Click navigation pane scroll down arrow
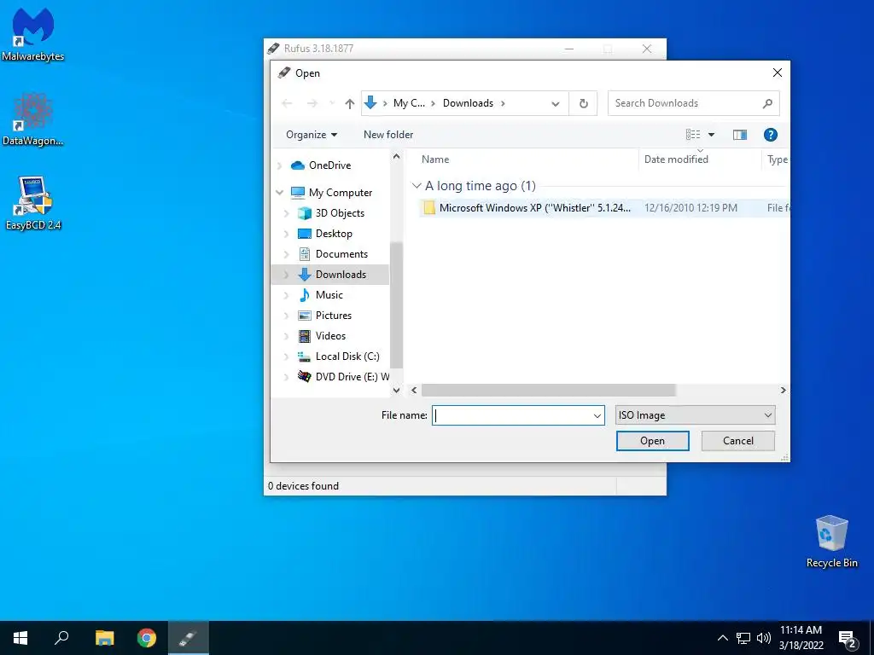This screenshot has width=874, height=655. (x=396, y=390)
